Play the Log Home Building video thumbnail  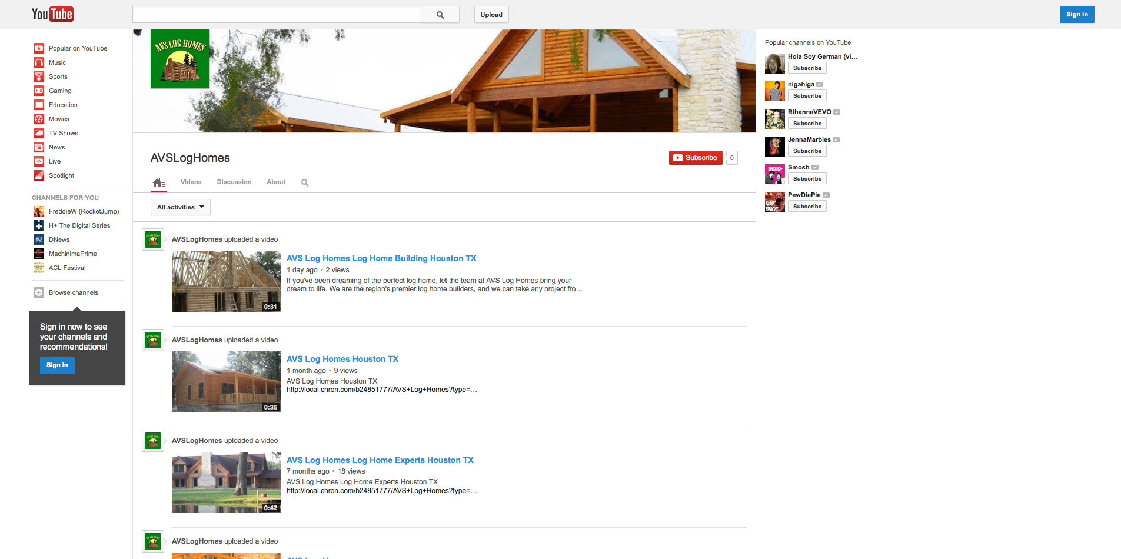(x=226, y=281)
